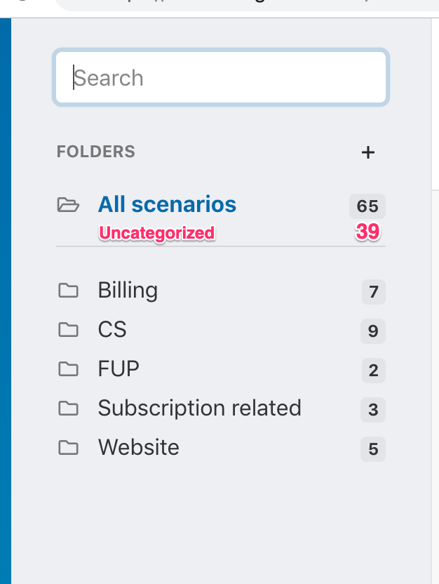Click the pink 39 uncategorized count
This screenshot has height=584, width=439.
pos(367,232)
